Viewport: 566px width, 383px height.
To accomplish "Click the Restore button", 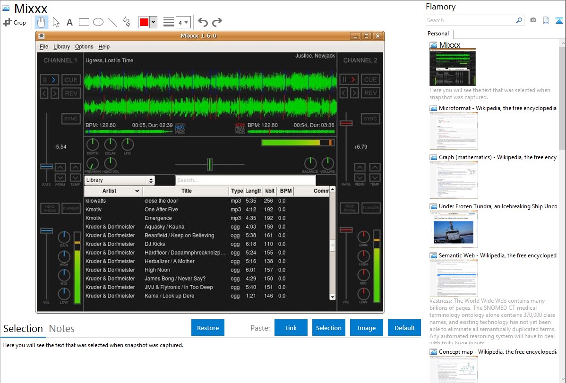I will (208, 328).
